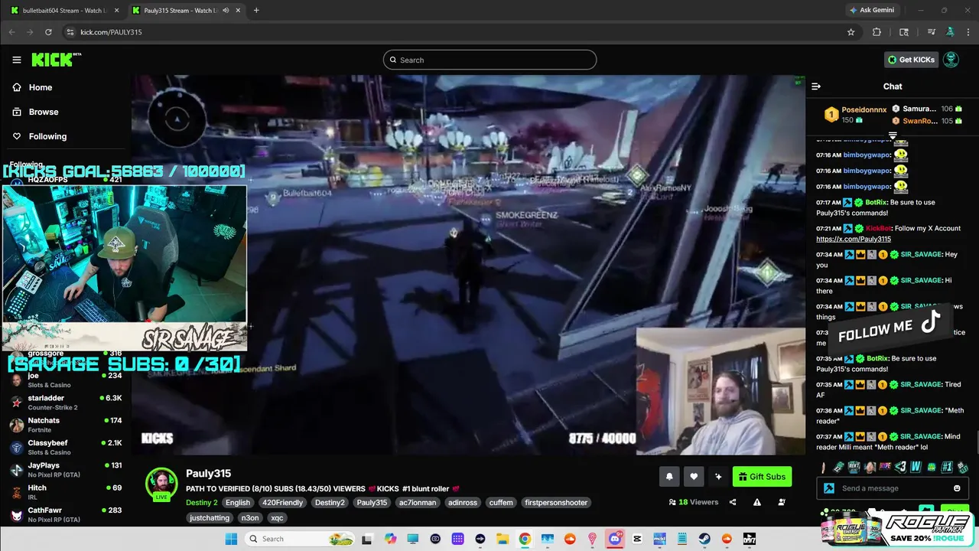The image size is (979, 551).
Task: Go back in browser history
Action: (11, 32)
